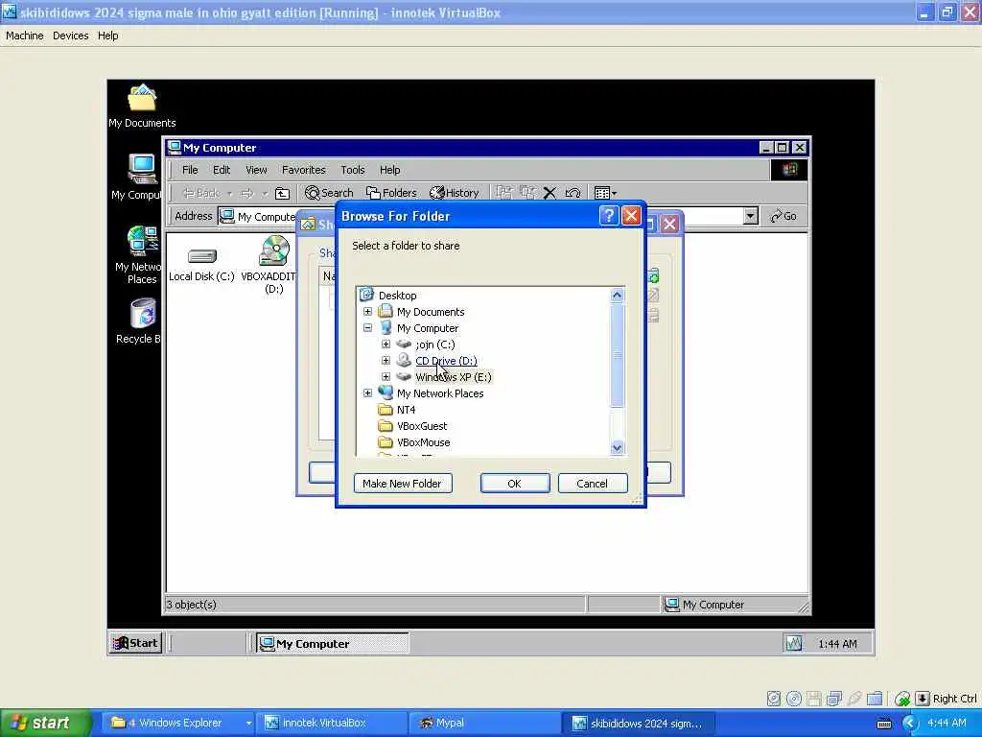Click the shared folders status icon
The height and width of the screenshot is (737, 982).
click(x=875, y=699)
